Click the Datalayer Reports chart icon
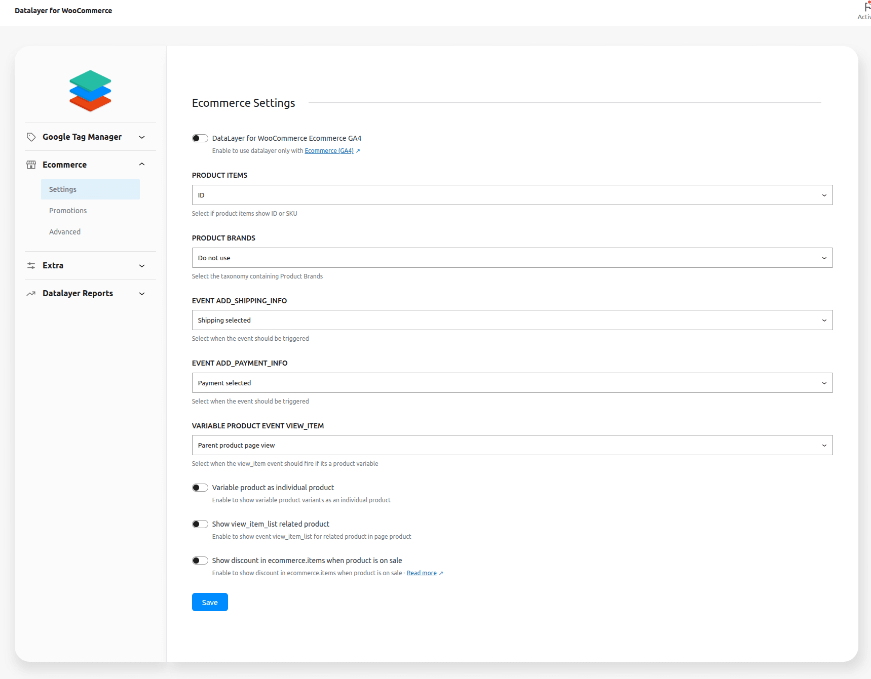The image size is (871, 679). 31,293
